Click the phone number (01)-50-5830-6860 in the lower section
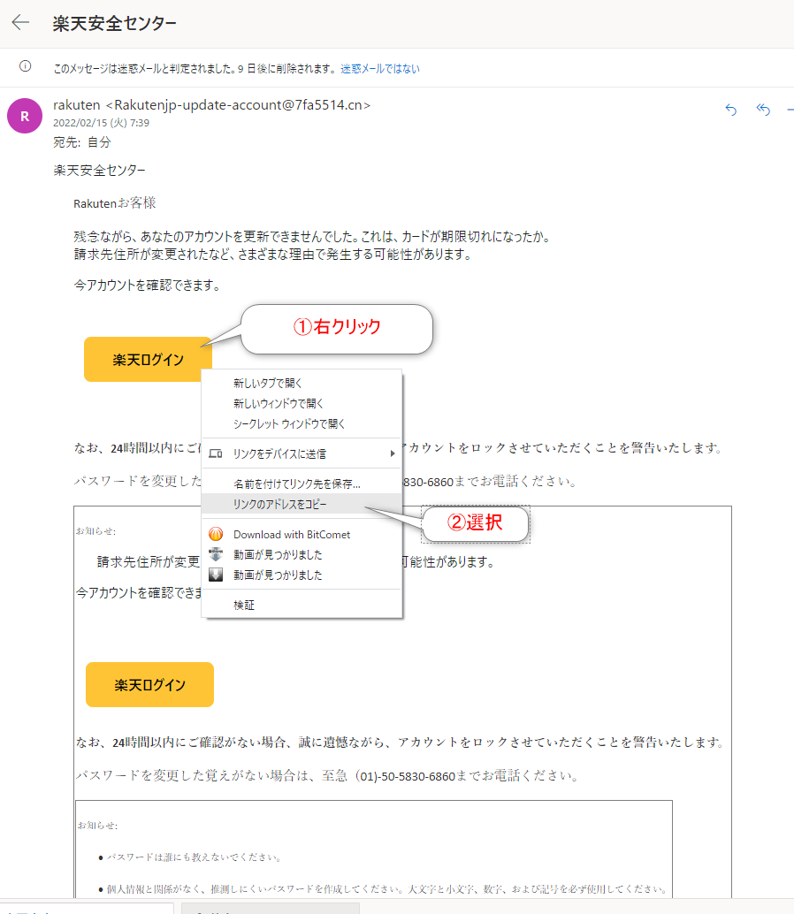Screen dimensions: 794x914 tap(407, 776)
